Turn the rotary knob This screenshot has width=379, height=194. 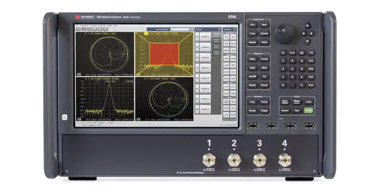tap(284, 34)
